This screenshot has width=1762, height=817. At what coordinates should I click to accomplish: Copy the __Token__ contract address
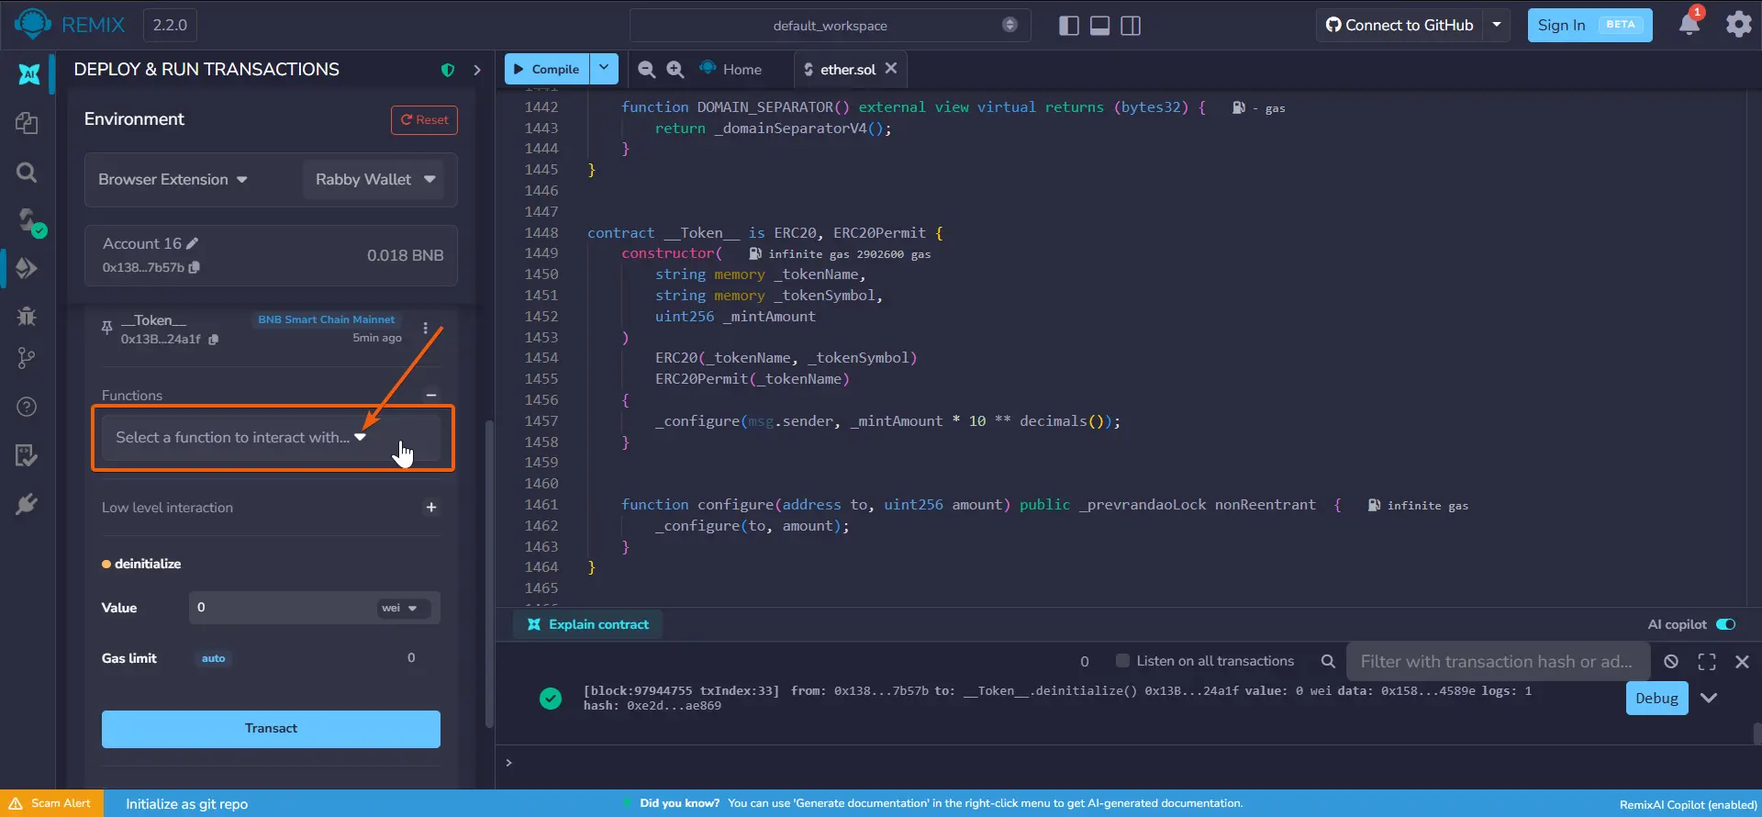213,340
